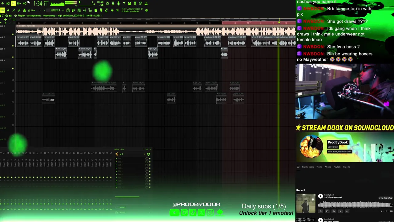The height and width of the screenshot is (222, 394).
Task: Expand the Slot 3 arrow in the mixer
Action: [116, 165]
